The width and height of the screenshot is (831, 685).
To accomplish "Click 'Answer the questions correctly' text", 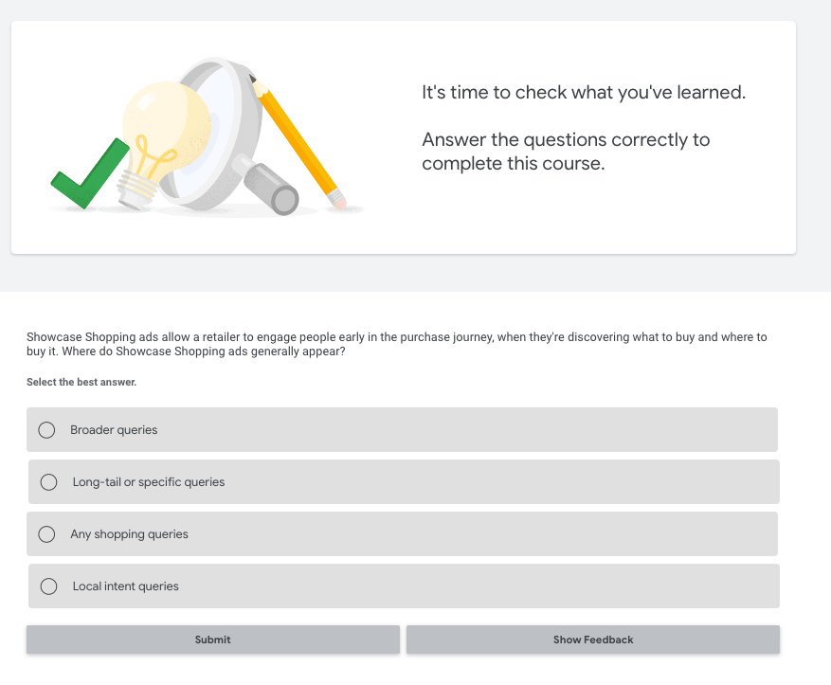I will [566, 152].
